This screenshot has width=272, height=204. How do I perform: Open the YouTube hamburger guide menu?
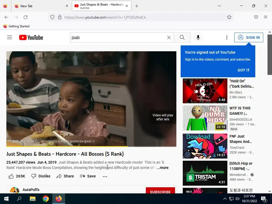10,37
